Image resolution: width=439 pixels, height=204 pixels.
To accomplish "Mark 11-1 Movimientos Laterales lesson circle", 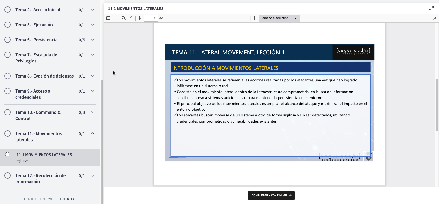I will (x=8, y=154).
